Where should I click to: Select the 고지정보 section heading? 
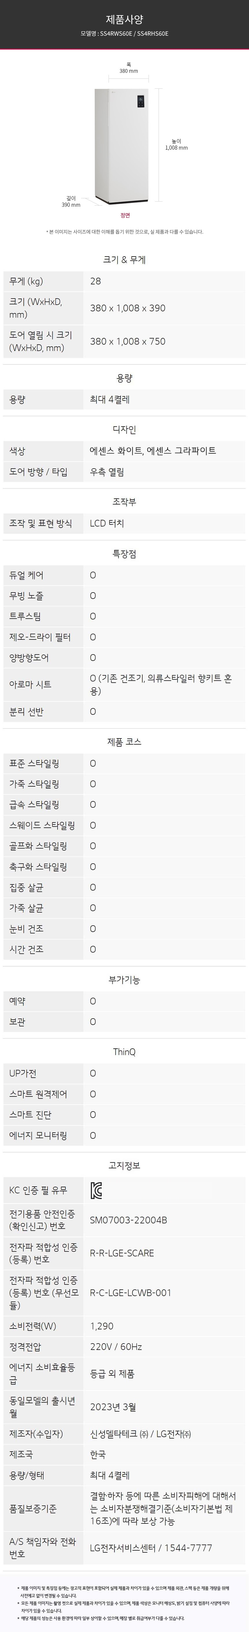coord(124,1164)
